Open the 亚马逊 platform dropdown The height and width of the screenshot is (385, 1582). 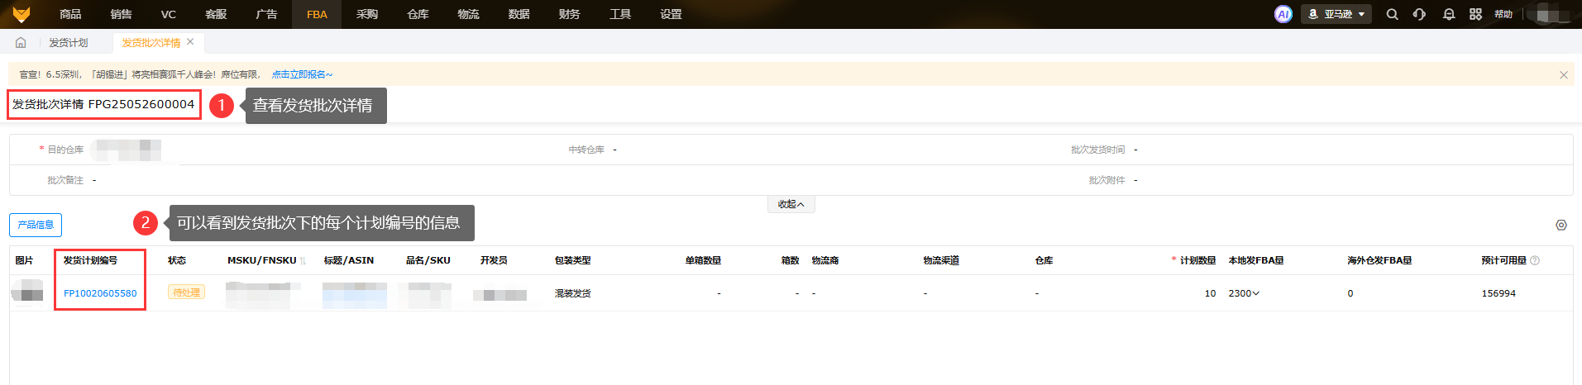pyautogui.click(x=1336, y=14)
